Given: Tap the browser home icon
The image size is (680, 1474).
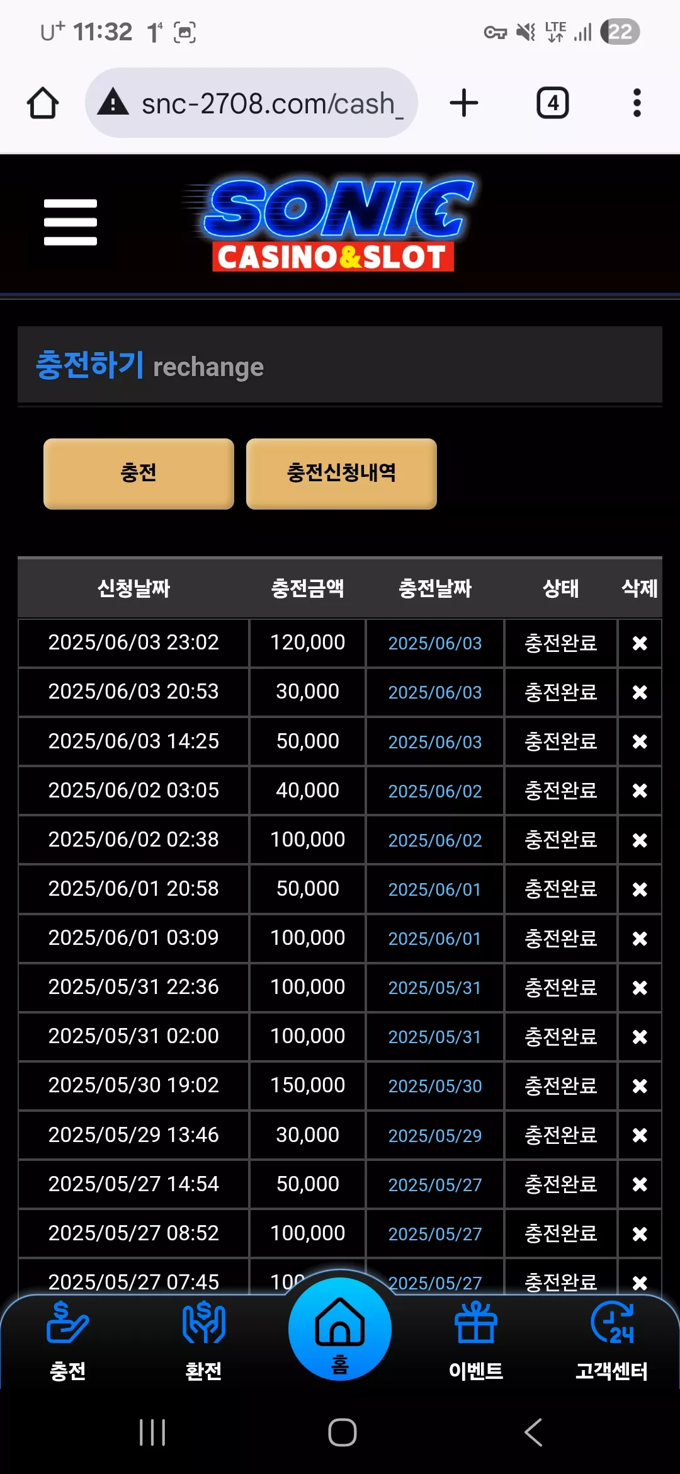Looking at the screenshot, I should pos(43,103).
